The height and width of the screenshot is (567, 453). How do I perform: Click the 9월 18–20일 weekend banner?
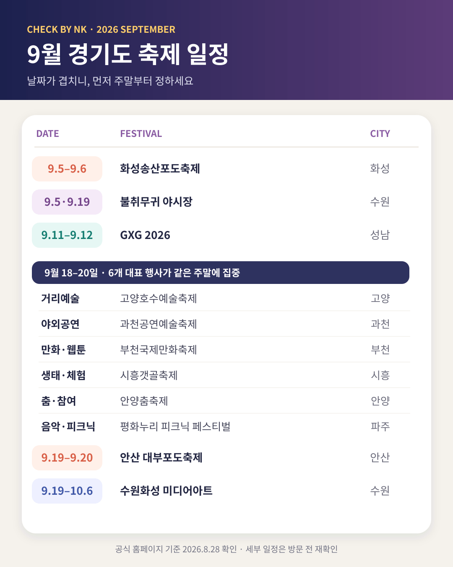221,273
